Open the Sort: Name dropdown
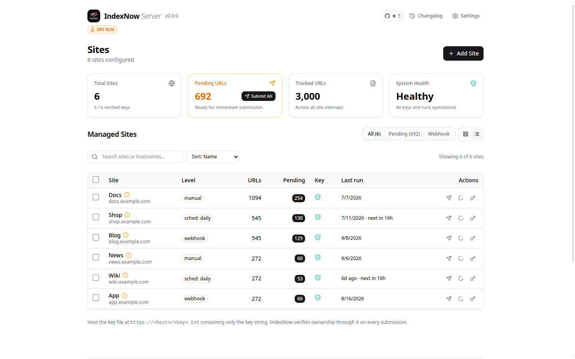The width and height of the screenshot is (575, 359). (x=213, y=157)
